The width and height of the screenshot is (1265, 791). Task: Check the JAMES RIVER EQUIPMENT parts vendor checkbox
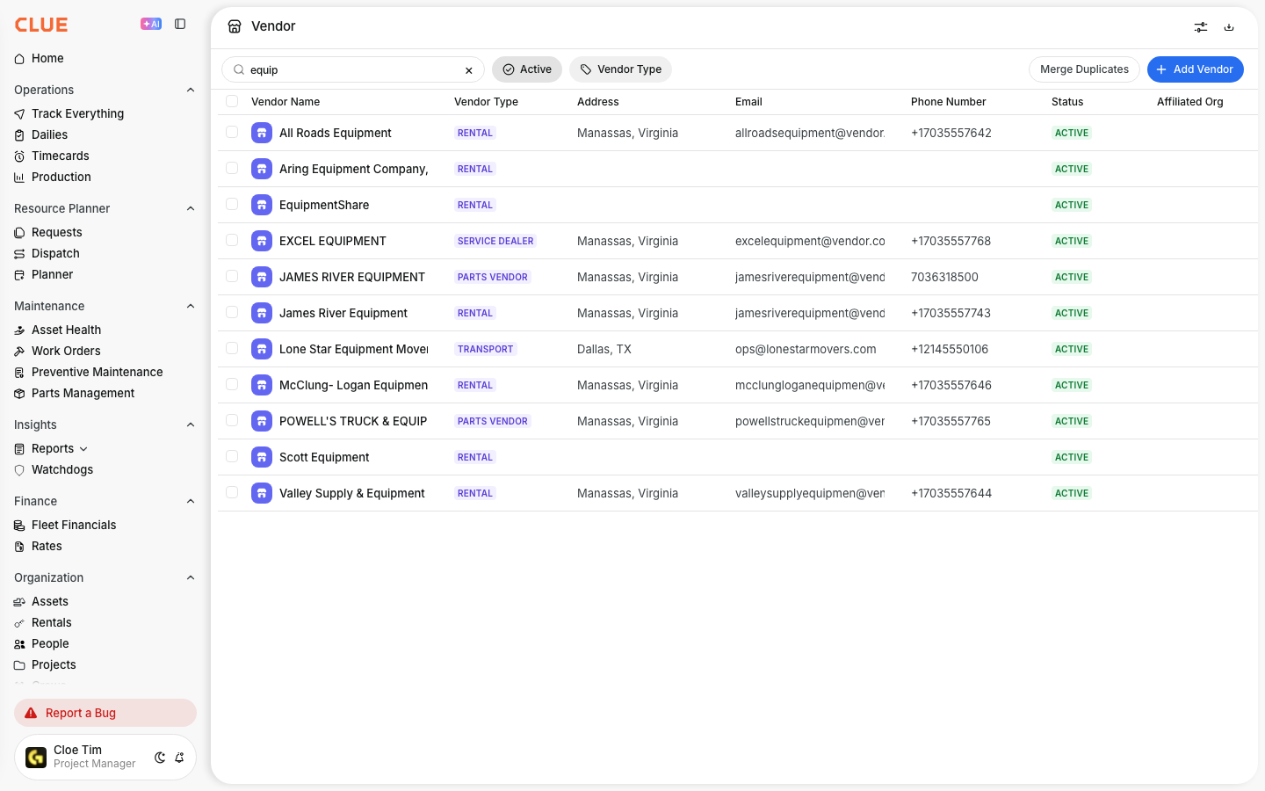232,276
